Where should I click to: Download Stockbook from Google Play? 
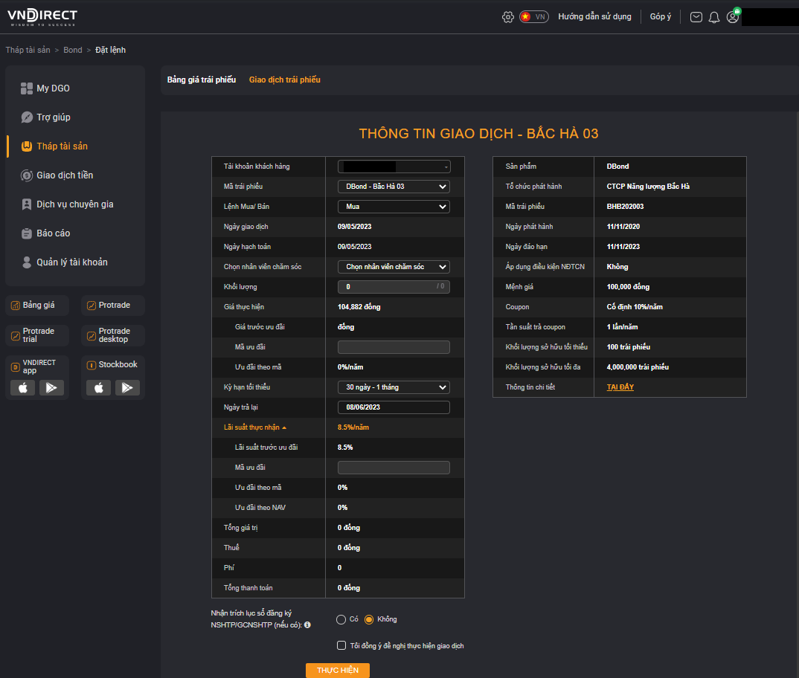pos(127,388)
